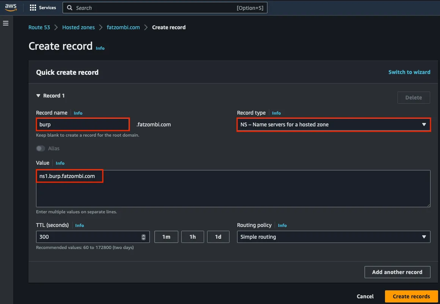The image size is (440, 304).
Task: Set TTL to 1m
Action: [x=166, y=237]
